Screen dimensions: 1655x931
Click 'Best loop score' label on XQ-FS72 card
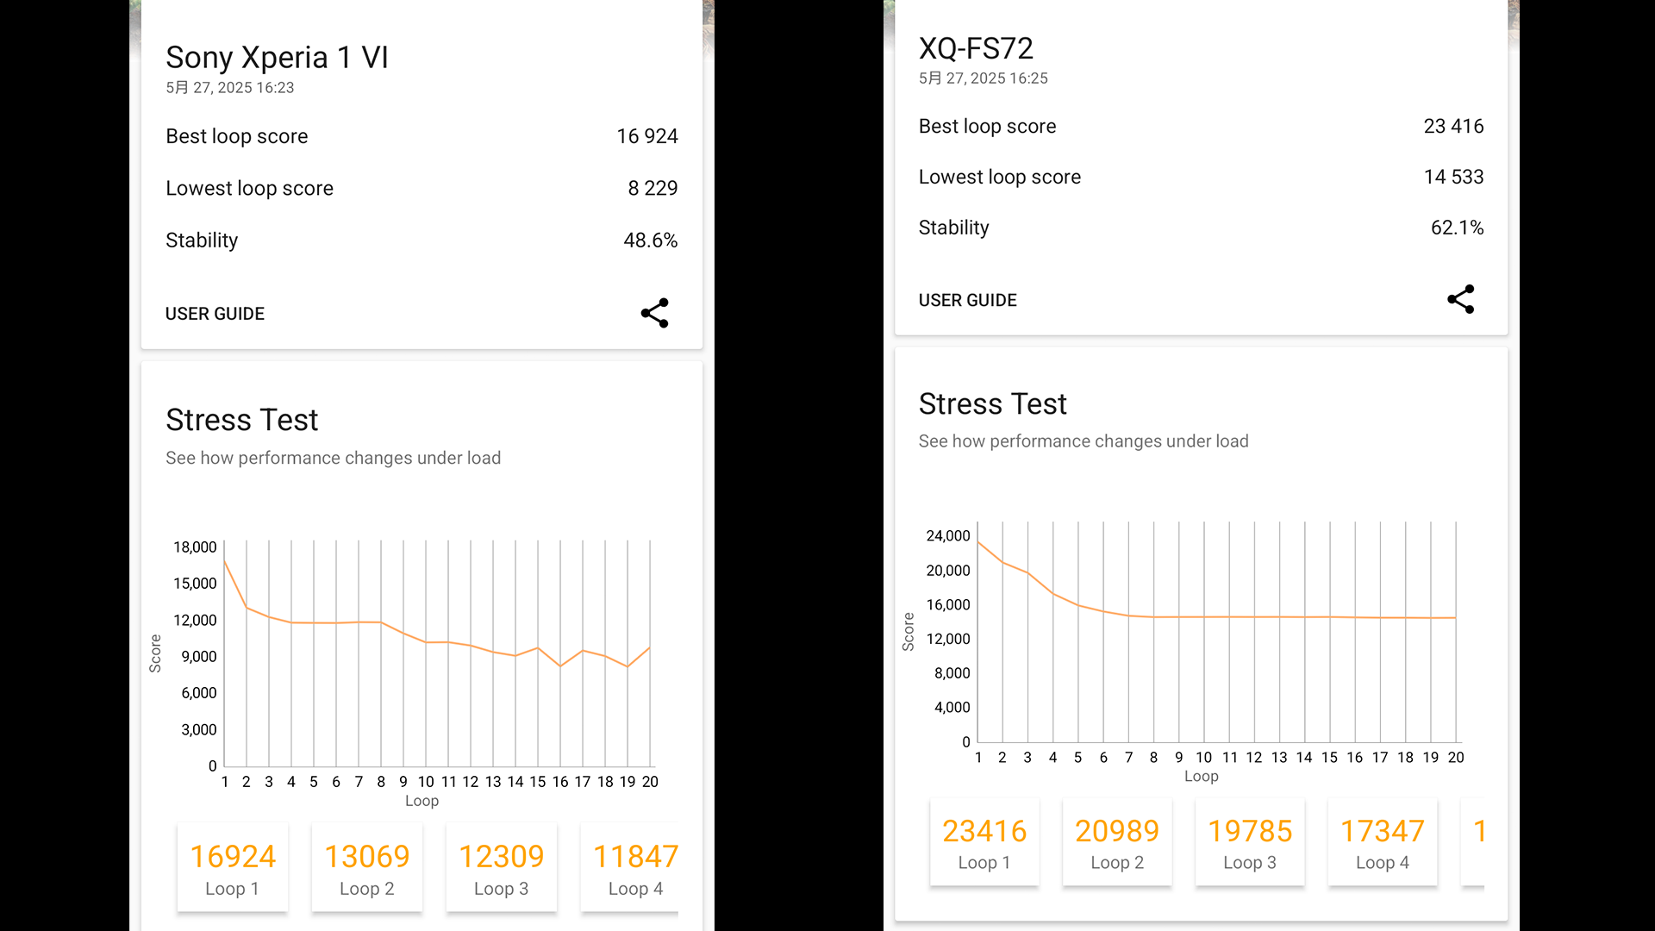987,126
